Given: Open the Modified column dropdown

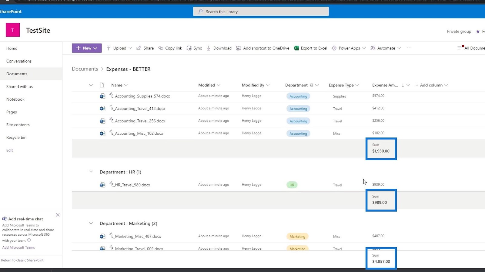Looking at the screenshot, I should 219,85.
